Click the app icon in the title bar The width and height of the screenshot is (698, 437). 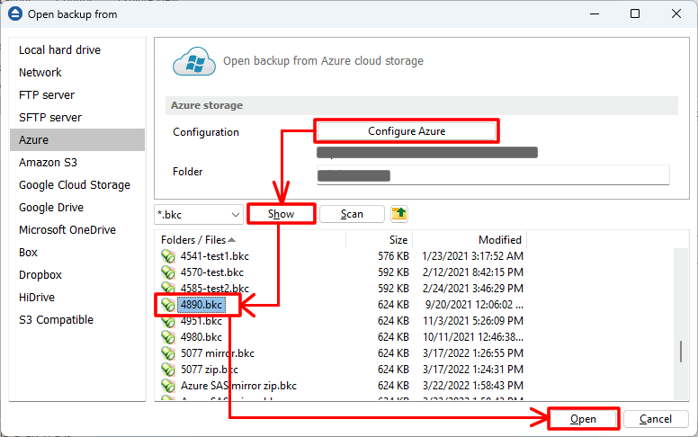pos(15,13)
